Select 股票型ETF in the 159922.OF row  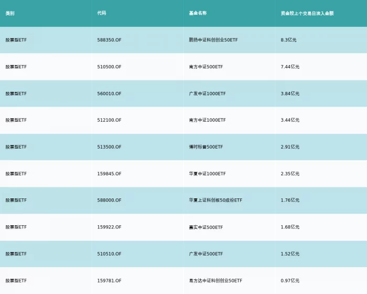tap(16, 227)
